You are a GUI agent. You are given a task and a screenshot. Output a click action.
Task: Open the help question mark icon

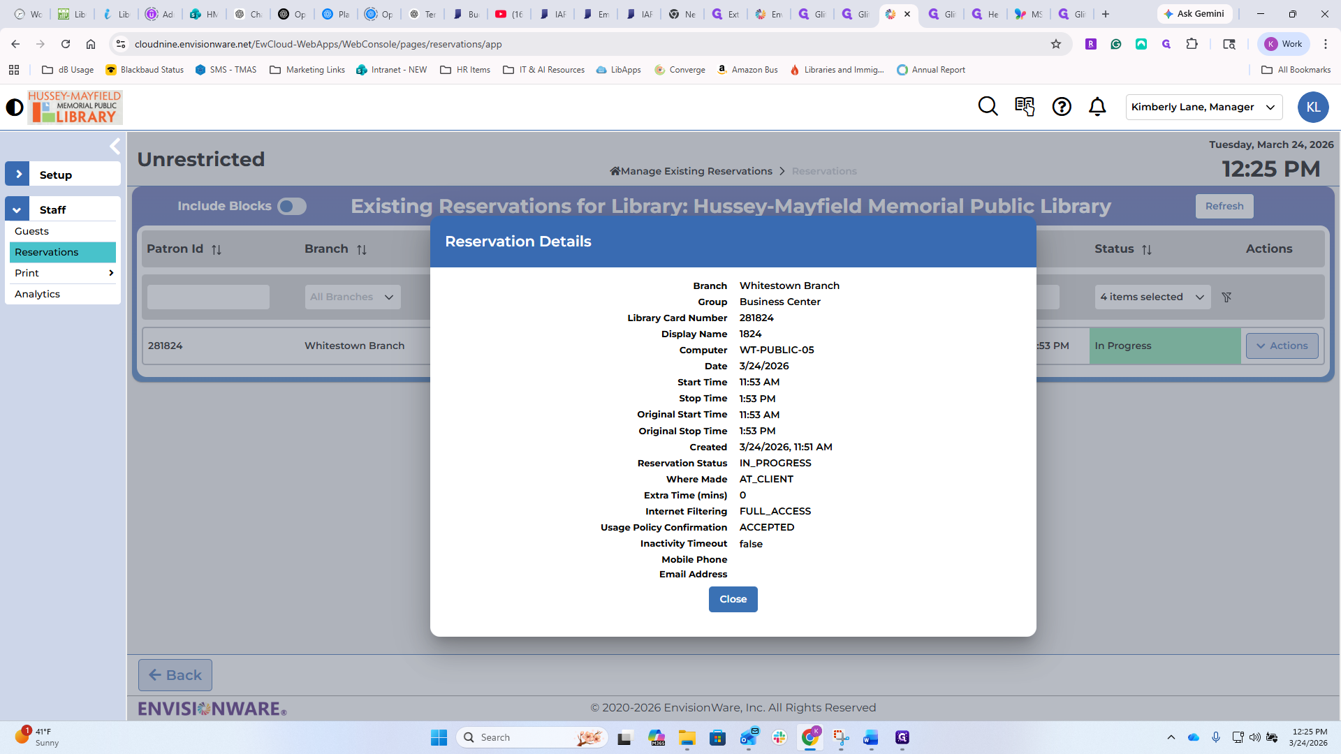(1062, 107)
